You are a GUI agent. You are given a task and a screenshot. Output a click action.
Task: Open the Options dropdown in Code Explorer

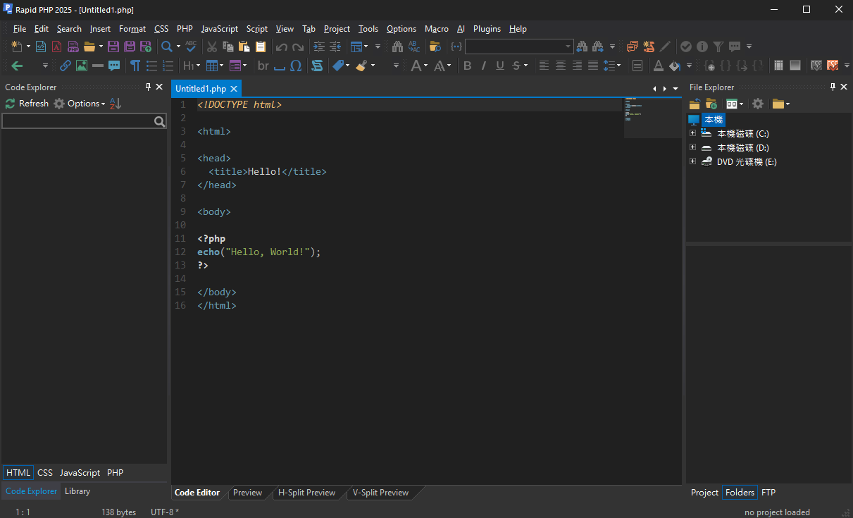tap(85, 104)
